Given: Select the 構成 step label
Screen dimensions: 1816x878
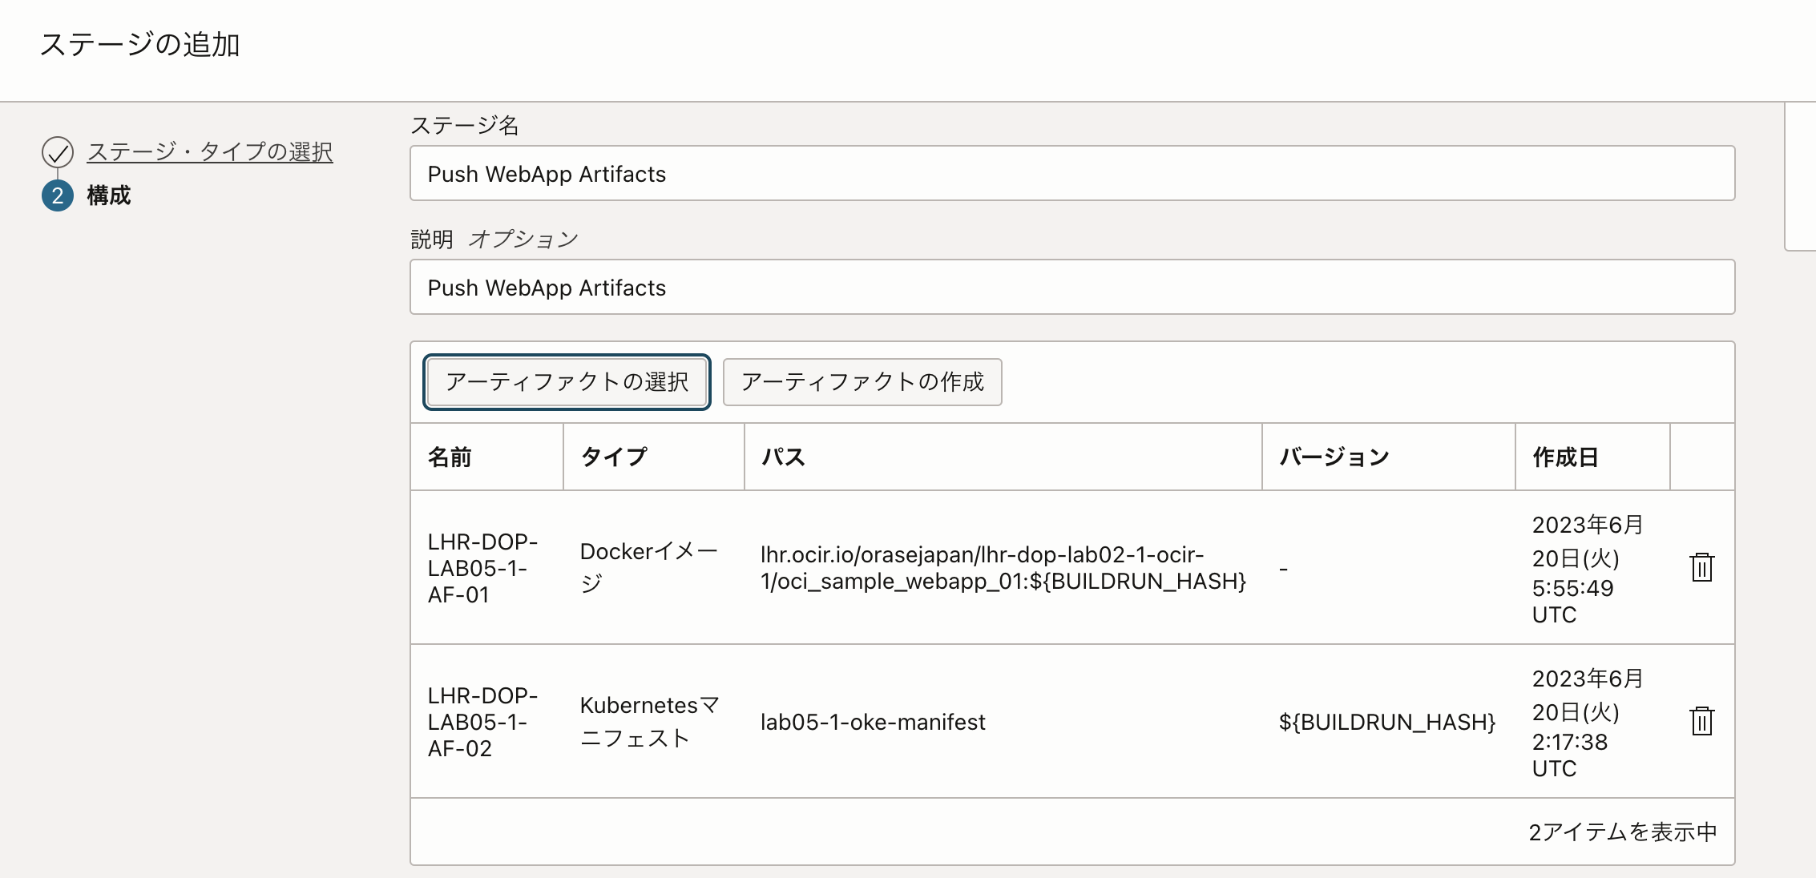Looking at the screenshot, I should (x=108, y=195).
